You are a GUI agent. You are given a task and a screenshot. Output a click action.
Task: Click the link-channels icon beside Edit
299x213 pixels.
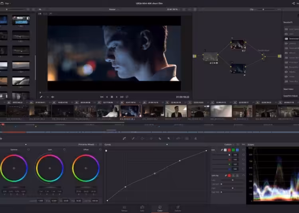tap(222, 150)
